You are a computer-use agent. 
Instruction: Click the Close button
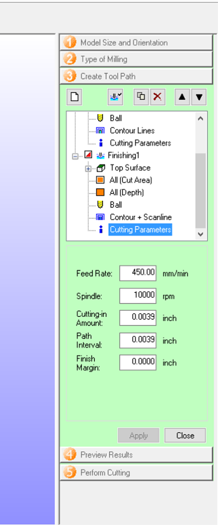point(185,435)
